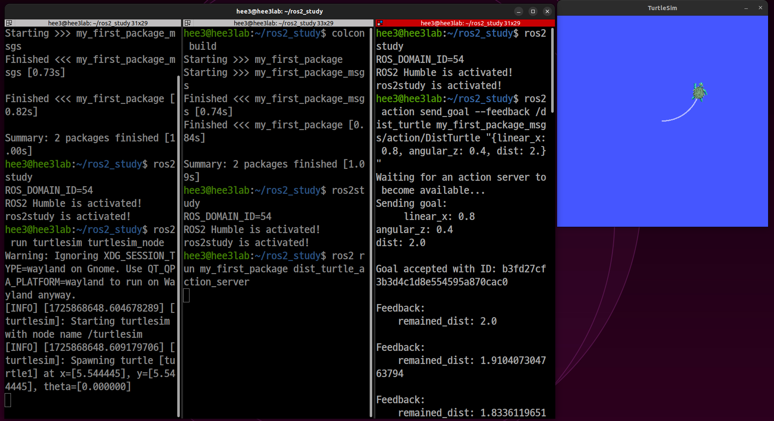Click 's [0.74s]' in middle terminal
The image size is (774, 421).
point(208,112)
